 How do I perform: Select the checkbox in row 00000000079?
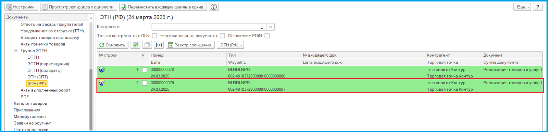pyautogui.click(x=145, y=83)
